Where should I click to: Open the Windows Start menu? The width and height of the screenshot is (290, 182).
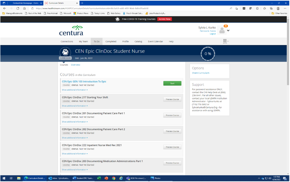click(x=4, y=178)
